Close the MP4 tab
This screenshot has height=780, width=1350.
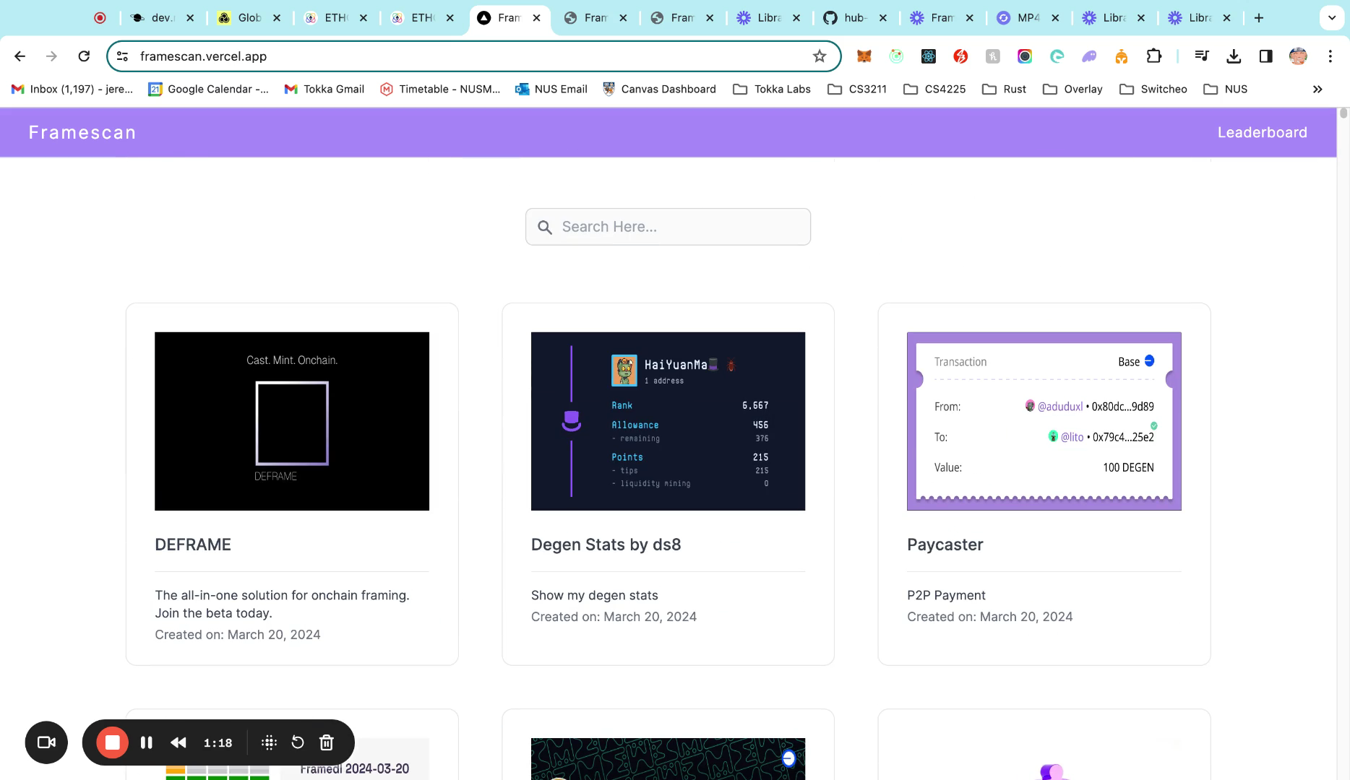(x=1055, y=18)
